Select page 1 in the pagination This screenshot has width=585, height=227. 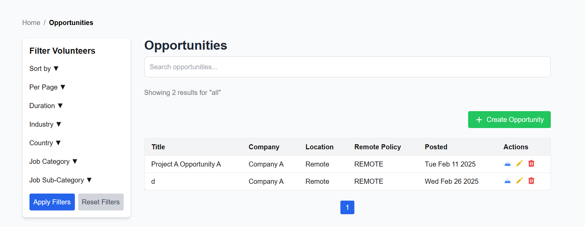(x=347, y=207)
